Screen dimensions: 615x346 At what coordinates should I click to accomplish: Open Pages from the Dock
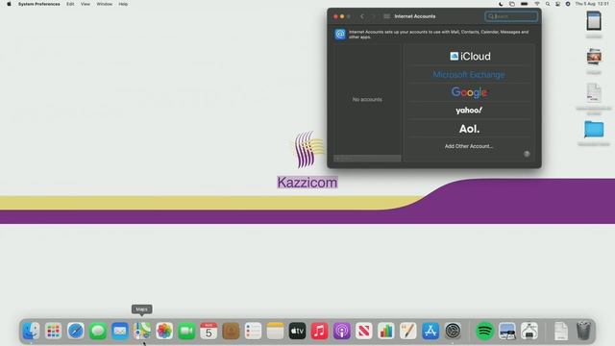click(408, 331)
